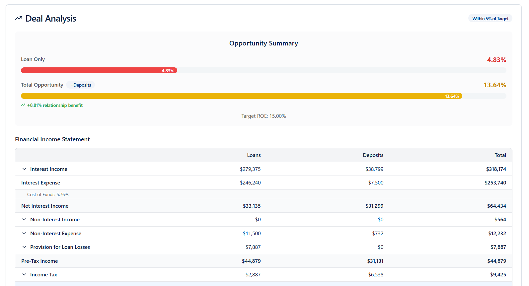Click the Non-Interest Income label
This screenshot has height=286, width=529.
click(55, 220)
